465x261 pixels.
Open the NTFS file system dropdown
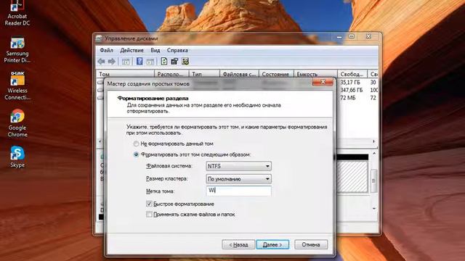[x=238, y=166]
